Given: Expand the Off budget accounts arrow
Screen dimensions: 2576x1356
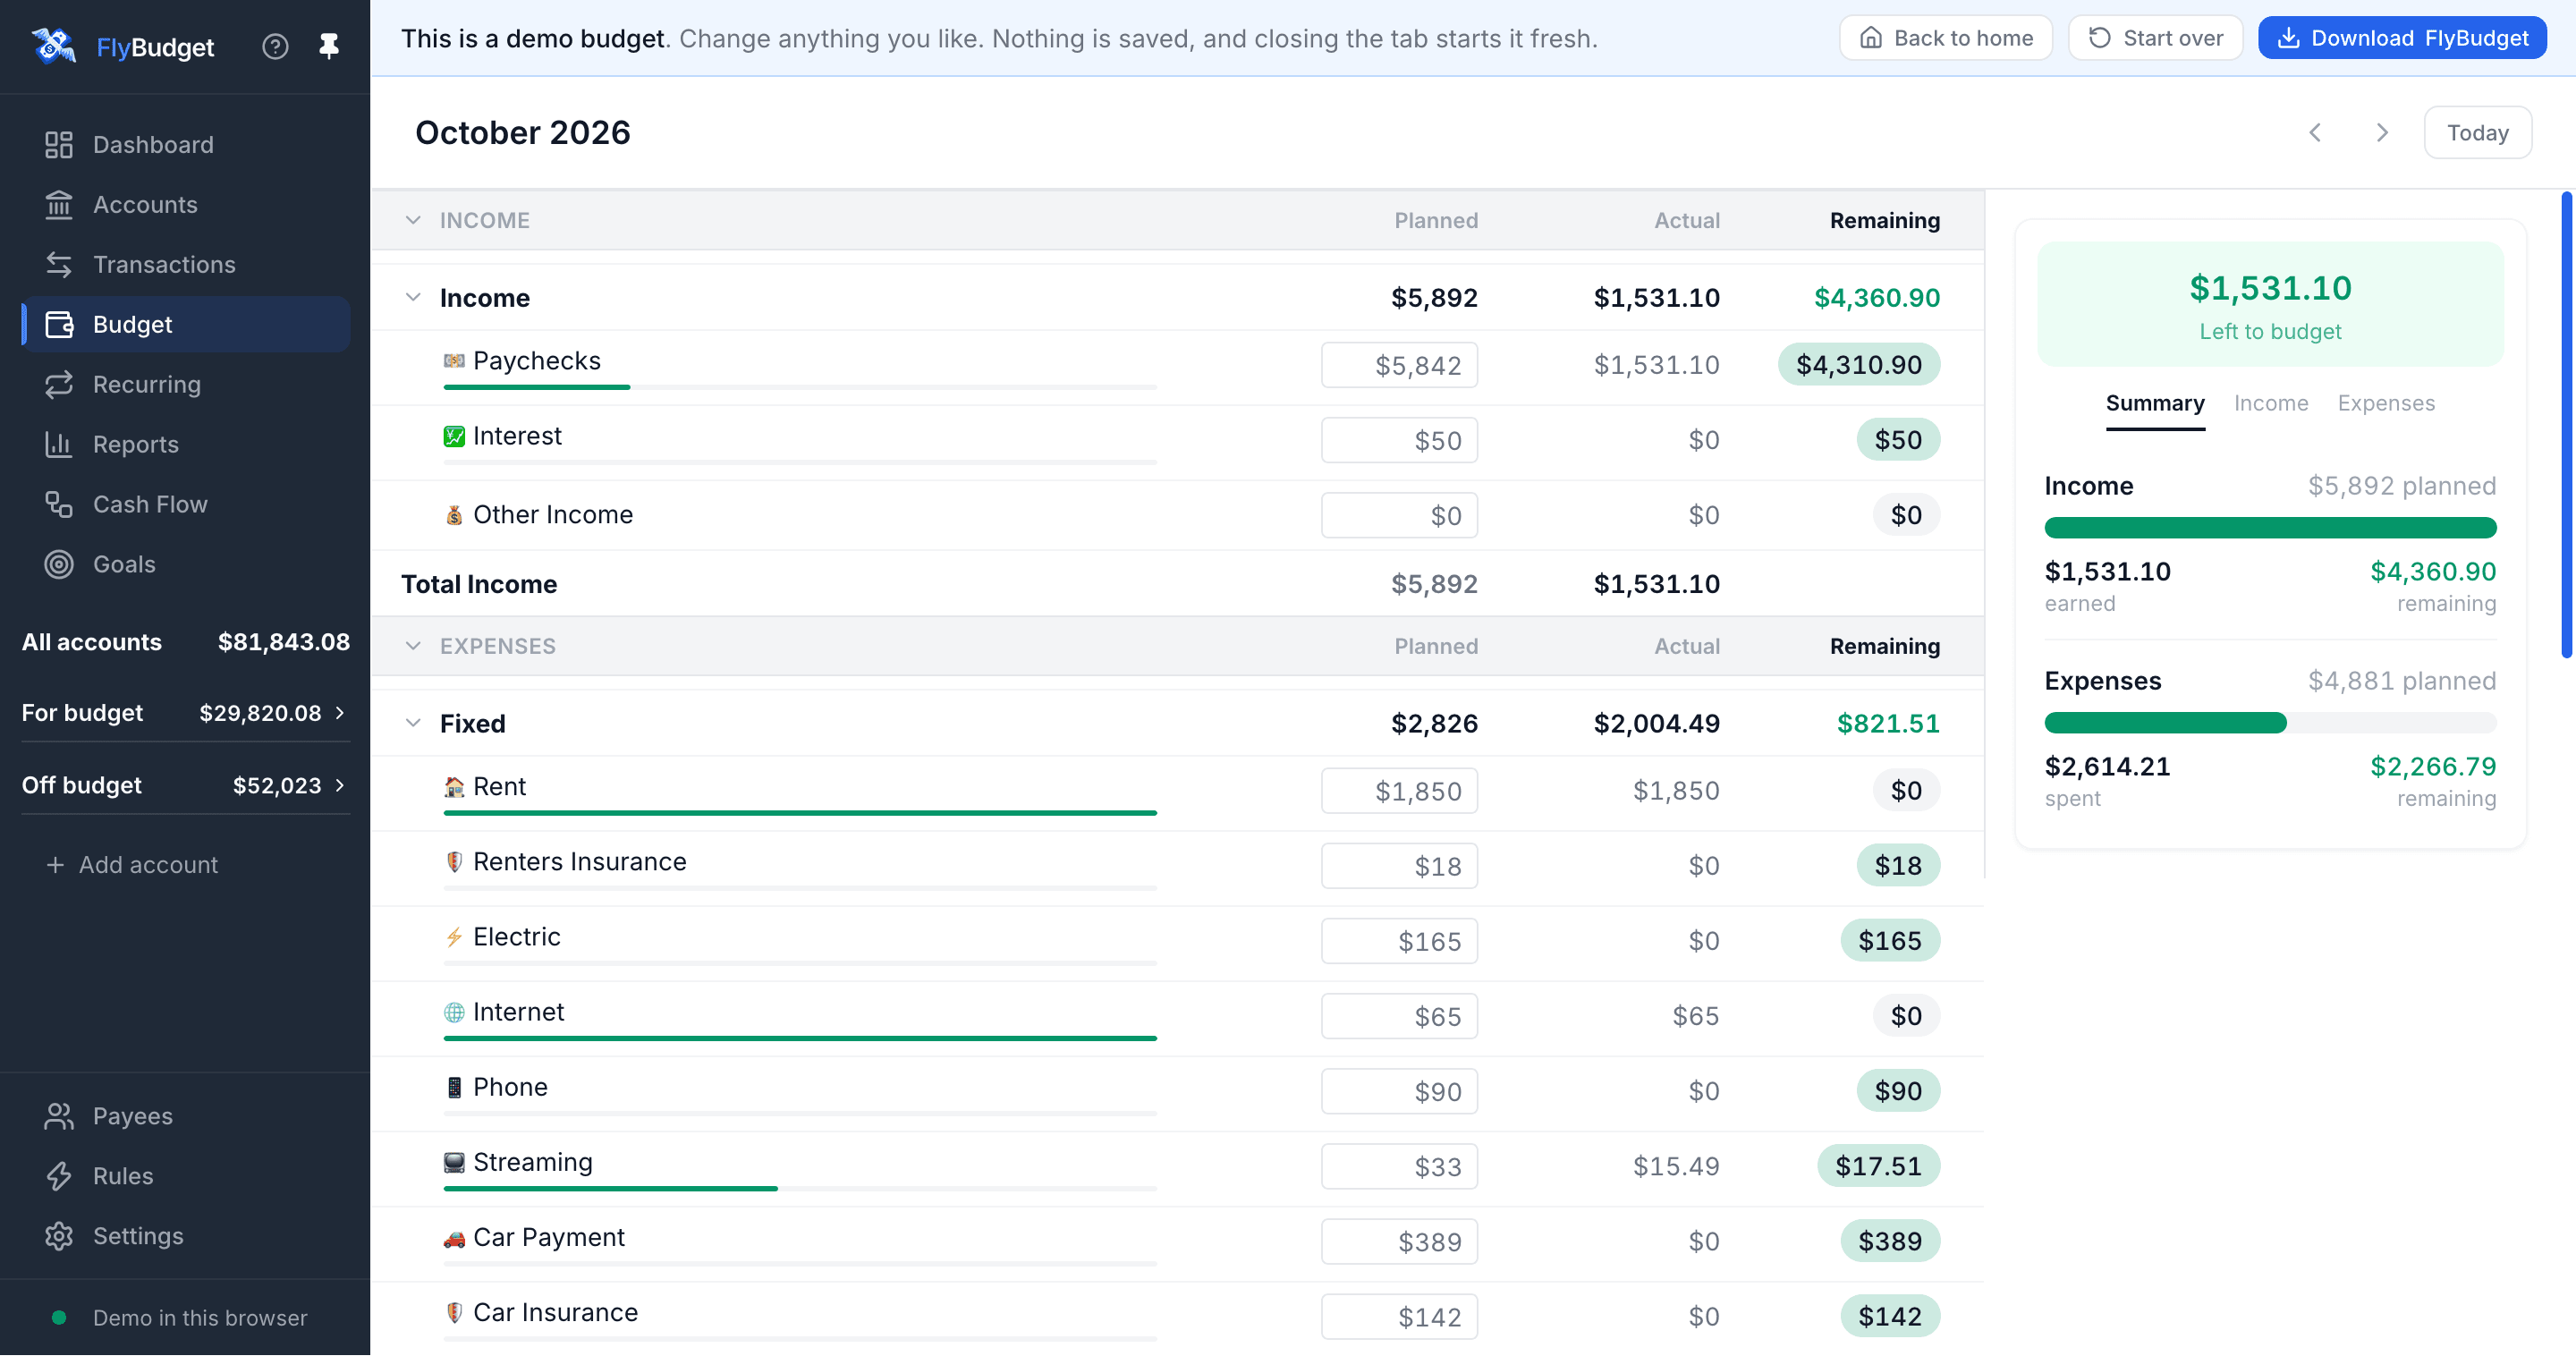Looking at the screenshot, I should point(340,785).
